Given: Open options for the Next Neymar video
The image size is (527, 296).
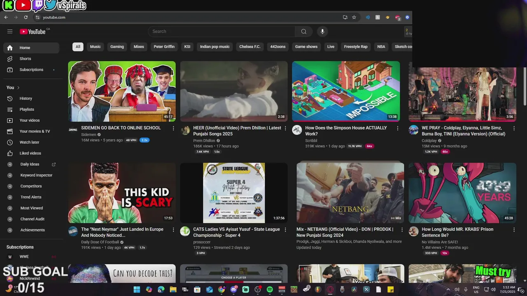Looking at the screenshot, I should (x=173, y=230).
